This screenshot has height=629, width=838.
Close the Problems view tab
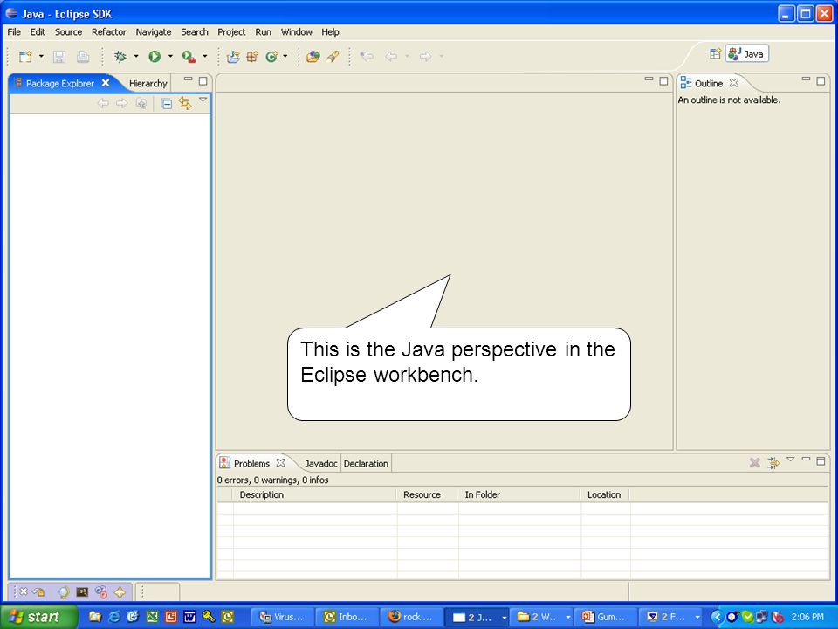[280, 463]
